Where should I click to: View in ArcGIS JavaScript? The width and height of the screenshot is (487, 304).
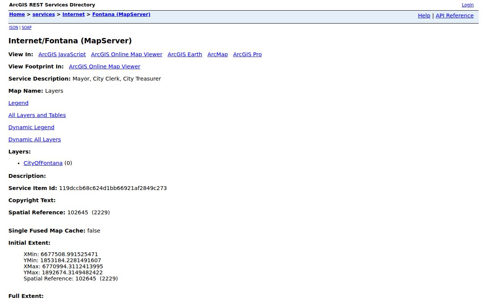(62, 54)
